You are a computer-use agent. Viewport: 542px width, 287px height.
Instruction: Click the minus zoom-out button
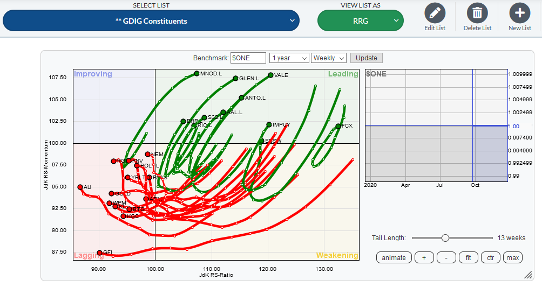click(x=446, y=258)
